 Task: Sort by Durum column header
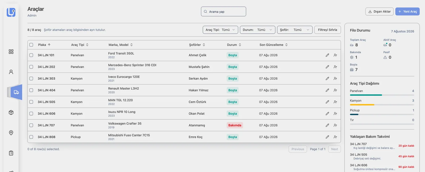click(x=234, y=45)
